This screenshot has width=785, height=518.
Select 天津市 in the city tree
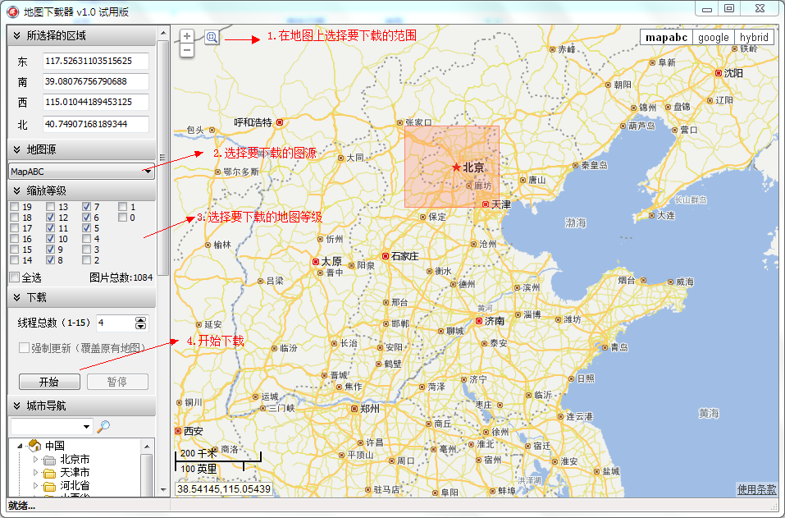point(75,472)
